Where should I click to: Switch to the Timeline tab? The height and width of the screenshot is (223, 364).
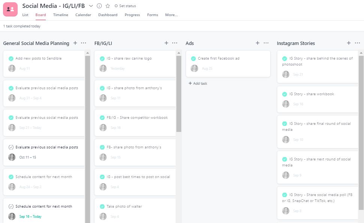point(60,15)
